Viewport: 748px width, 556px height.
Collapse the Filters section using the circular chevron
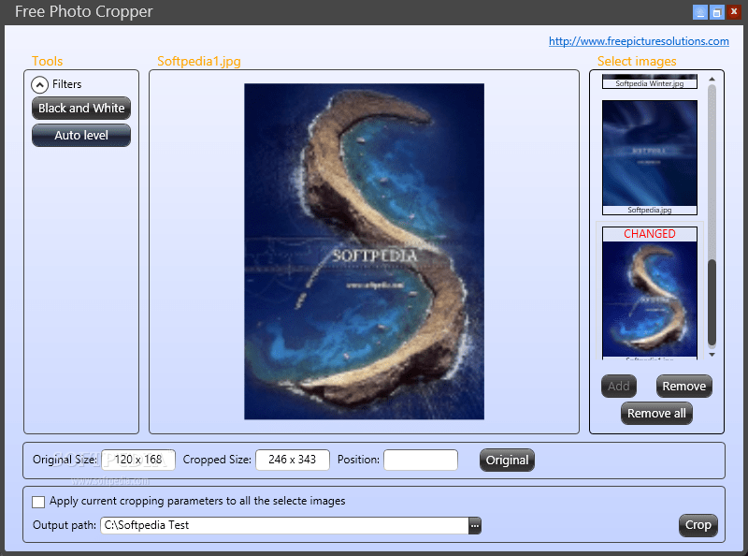[x=39, y=83]
